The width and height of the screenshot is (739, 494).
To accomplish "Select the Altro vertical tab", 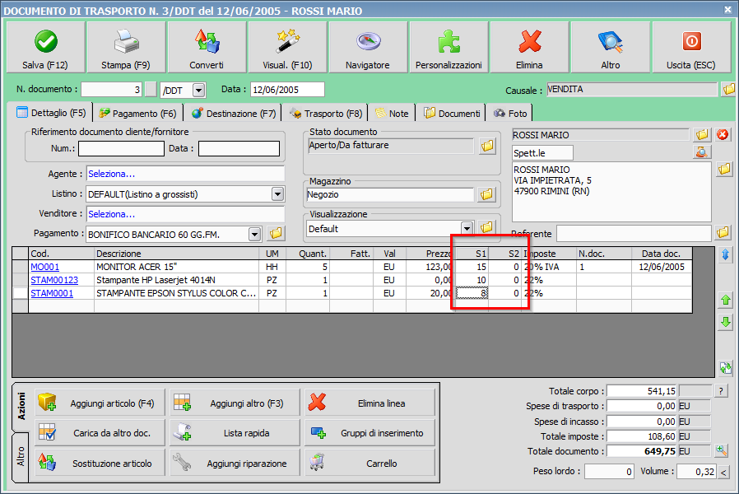I will coord(21,457).
